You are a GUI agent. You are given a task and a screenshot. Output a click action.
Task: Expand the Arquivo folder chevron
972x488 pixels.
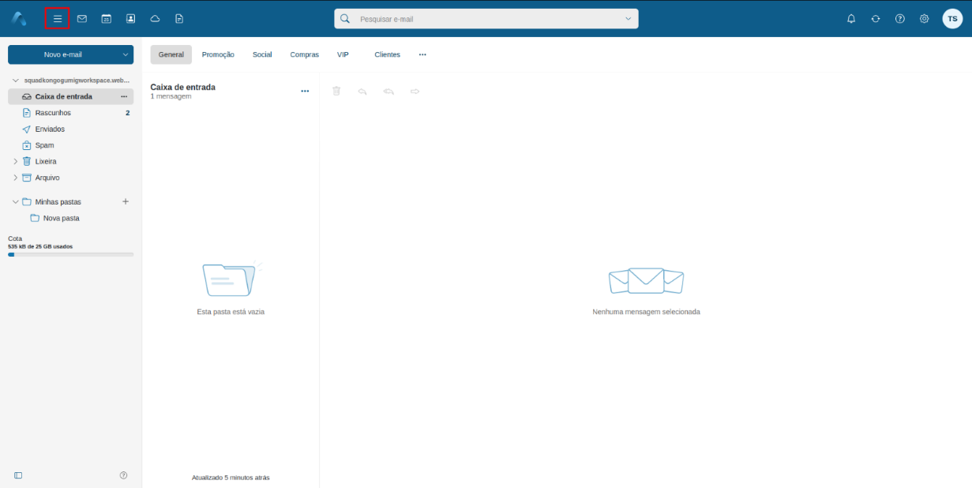(16, 178)
